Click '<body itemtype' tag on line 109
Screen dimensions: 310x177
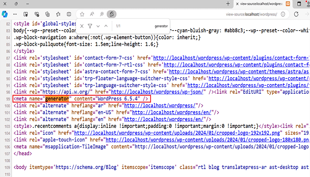[x=33, y=167]
